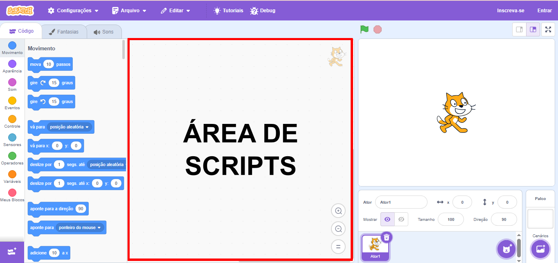The width and height of the screenshot is (558, 263).
Task: Click the green flag to run project
Action: (364, 29)
